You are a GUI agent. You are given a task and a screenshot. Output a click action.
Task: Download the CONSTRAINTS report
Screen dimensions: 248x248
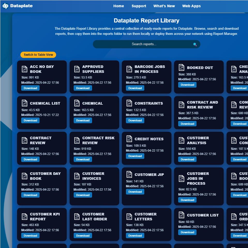(135, 120)
